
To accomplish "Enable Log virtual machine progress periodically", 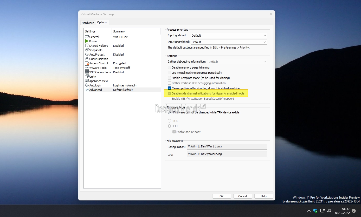I will click(170, 73).
